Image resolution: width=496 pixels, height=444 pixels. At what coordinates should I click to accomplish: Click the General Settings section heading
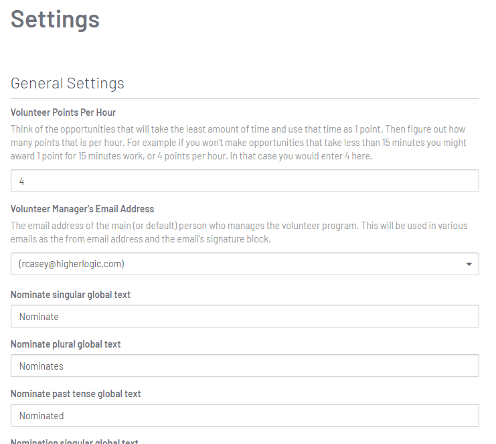tap(68, 84)
